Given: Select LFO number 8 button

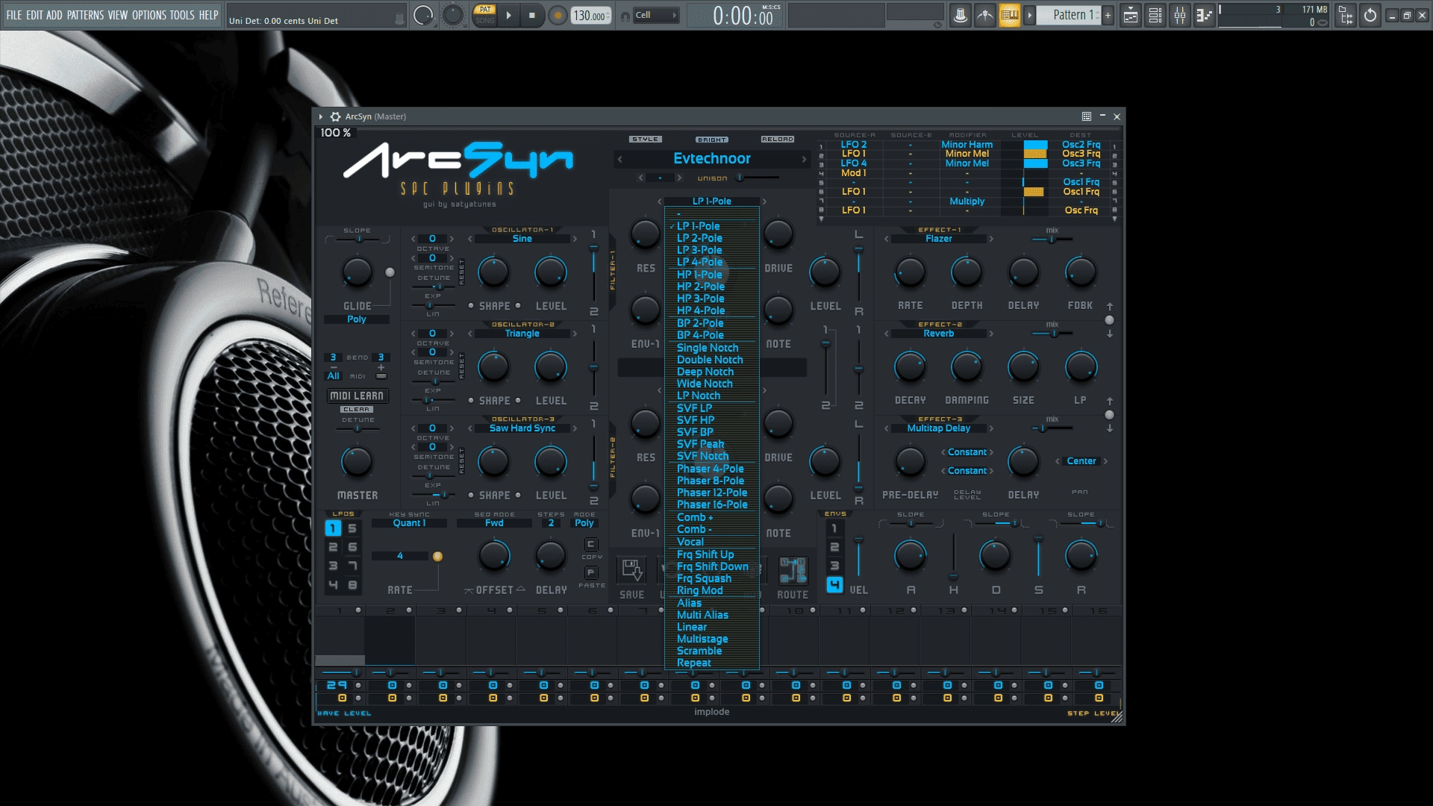Looking at the screenshot, I should (352, 585).
